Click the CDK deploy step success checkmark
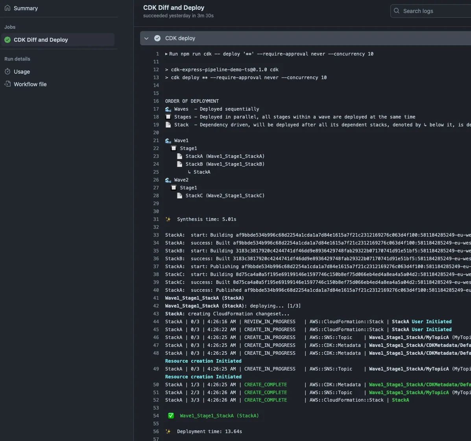This screenshot has height=441, width=471. pyautogui.click(x=157, y=38)
